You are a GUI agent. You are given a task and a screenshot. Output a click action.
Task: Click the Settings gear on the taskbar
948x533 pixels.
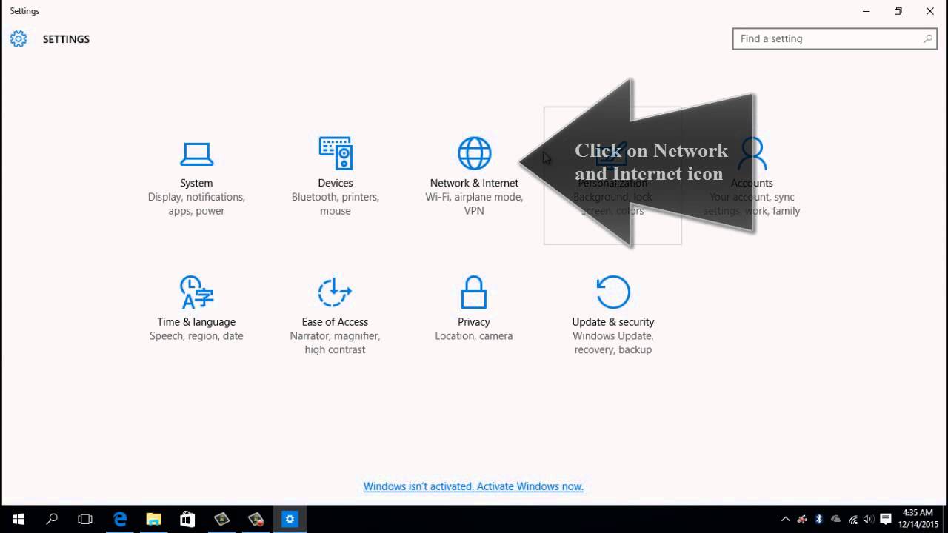290,519
